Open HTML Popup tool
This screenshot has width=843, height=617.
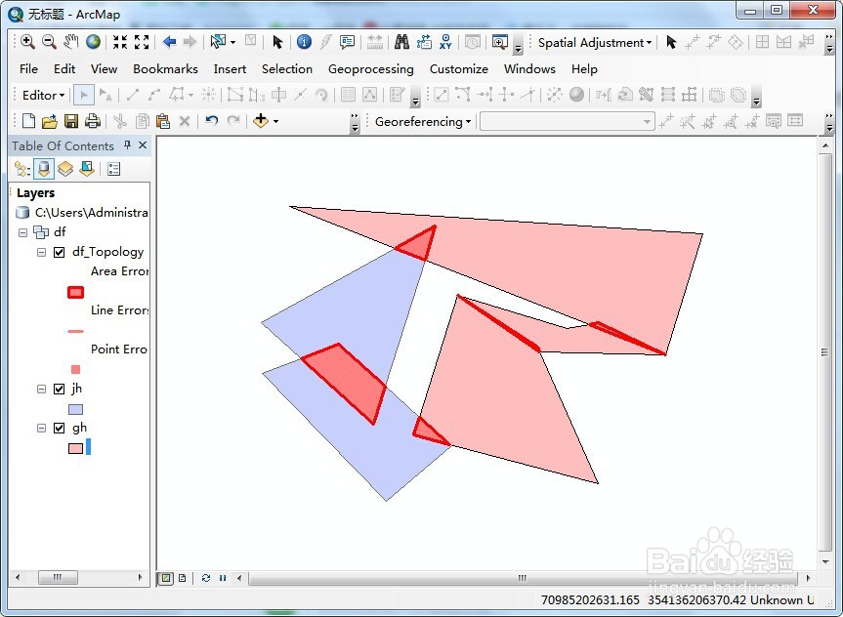click(x=348, y=42)
